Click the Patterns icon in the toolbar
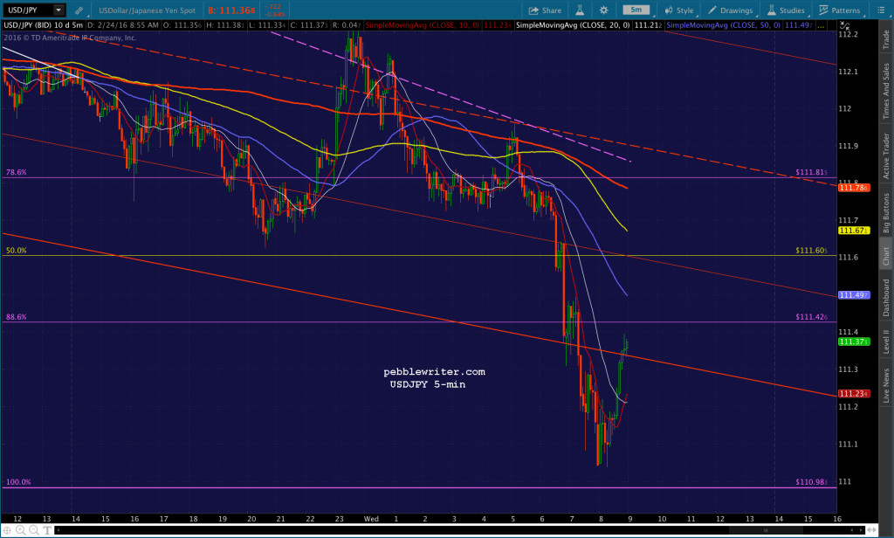Image resolution: width=894 pixels, height=538 pixels. tap(831, 10)
